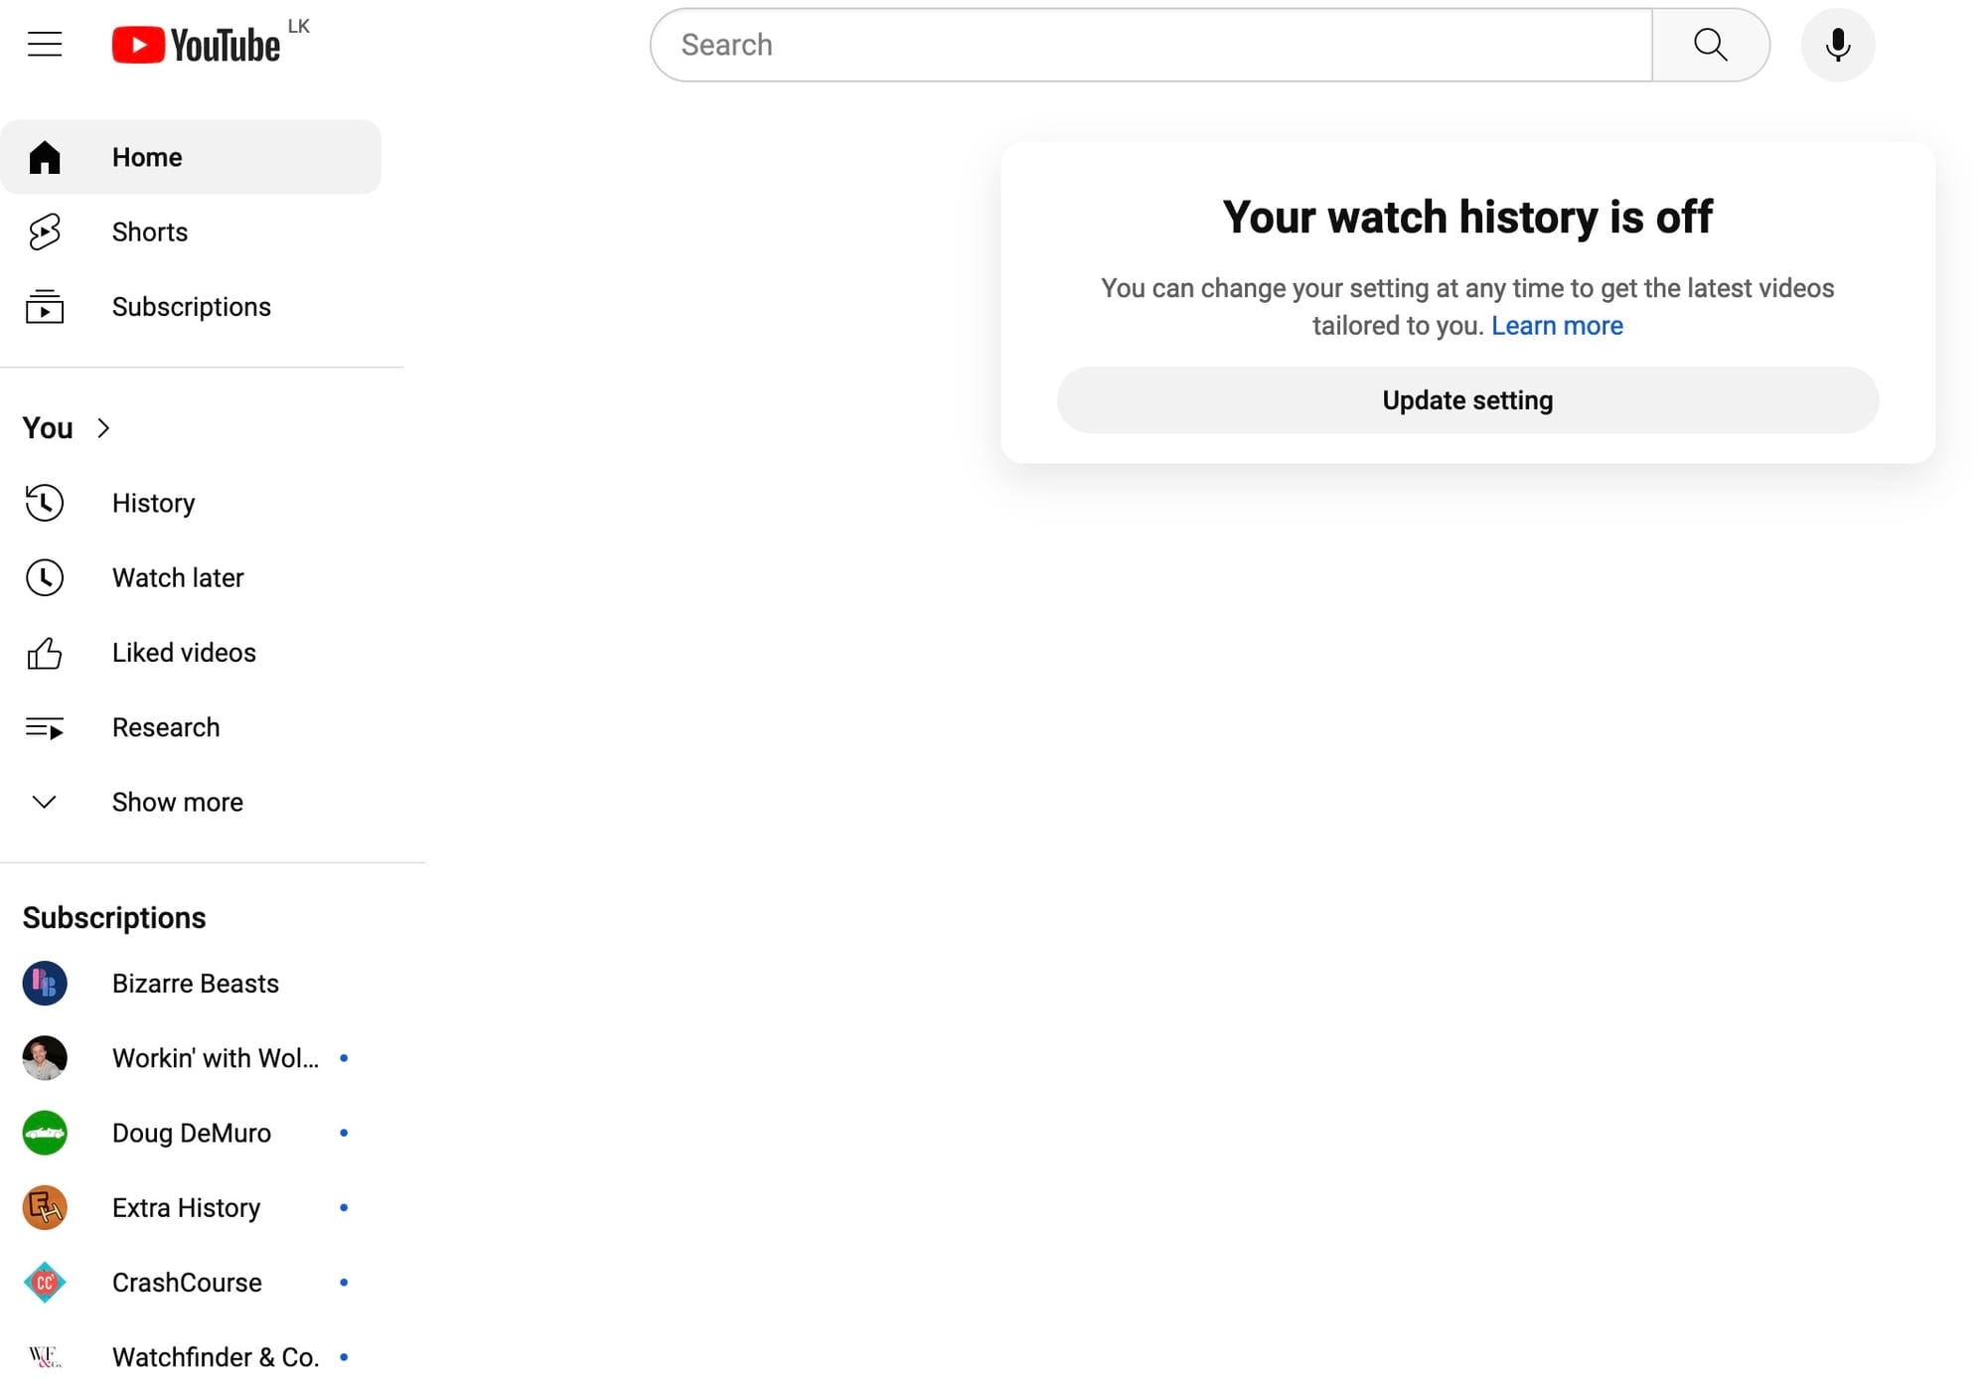
Task: Focus the Search input field
Action: [1152, 45]
